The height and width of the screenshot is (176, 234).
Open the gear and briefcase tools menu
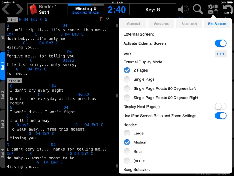[213, 9]
